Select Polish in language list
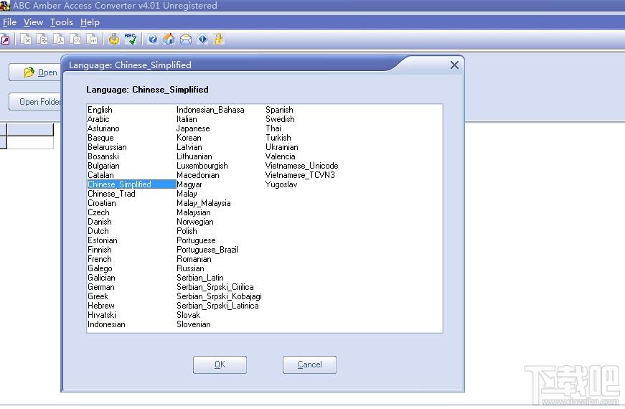Screen dimensions: 625x409 (187, 231)
